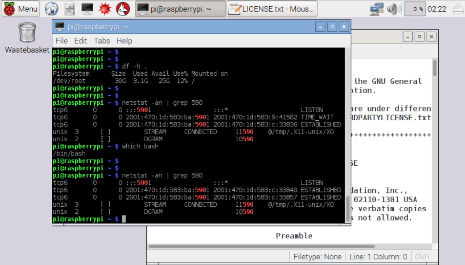Launch the web browser globe icon
The width and height of the screenshot is (465, 265).
[52, 9]
